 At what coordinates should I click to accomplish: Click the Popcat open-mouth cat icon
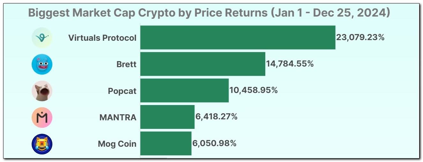[42, 91]
